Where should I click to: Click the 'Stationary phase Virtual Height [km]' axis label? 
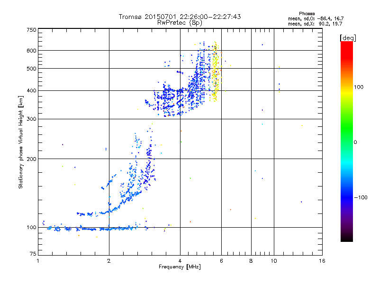[21, 142]
